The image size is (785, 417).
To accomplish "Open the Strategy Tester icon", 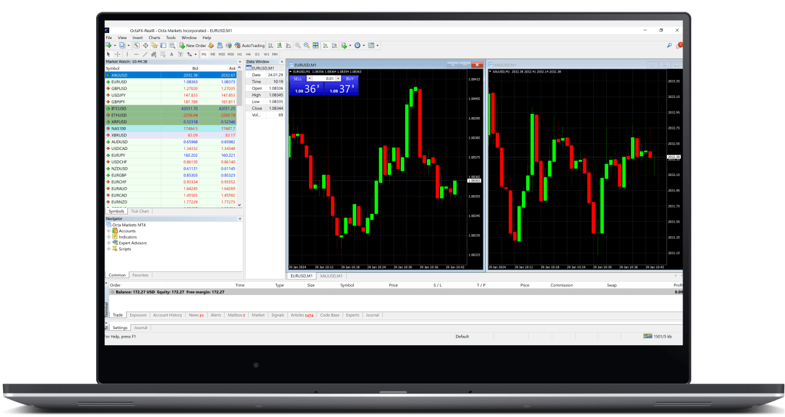I will [173, 45].
